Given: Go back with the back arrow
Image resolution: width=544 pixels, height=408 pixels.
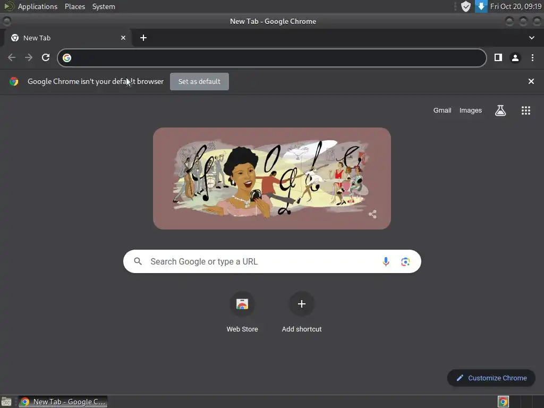Looking at the screenshot, I should [x=12, y=57].
